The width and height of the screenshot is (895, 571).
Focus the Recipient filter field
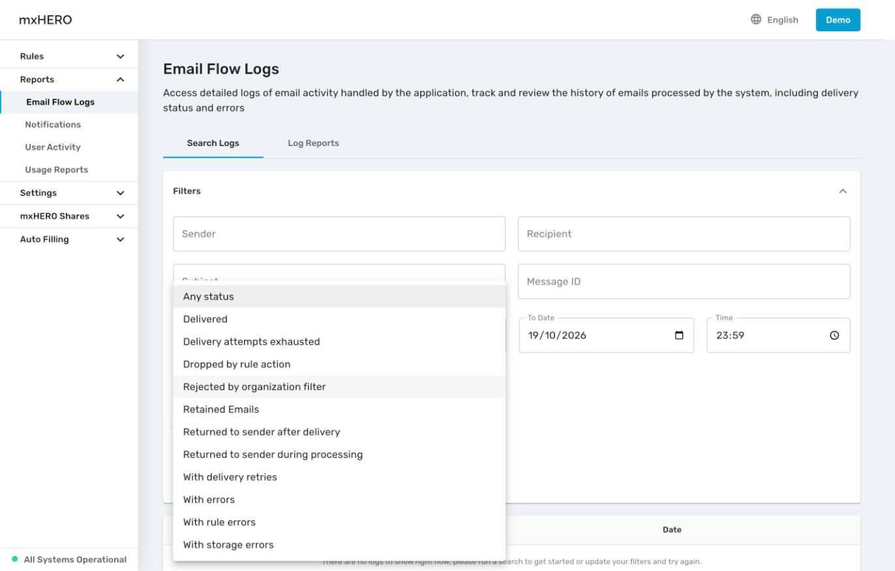coord(684,234)
